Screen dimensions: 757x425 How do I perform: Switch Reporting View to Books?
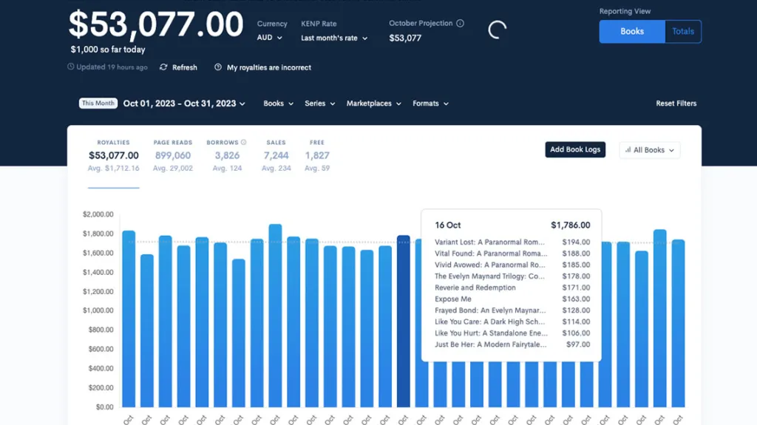point(631,32)
